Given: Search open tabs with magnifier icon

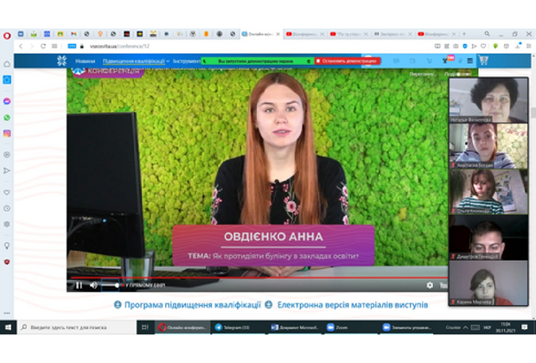Looking at the screenshot, I should point(487,34).
